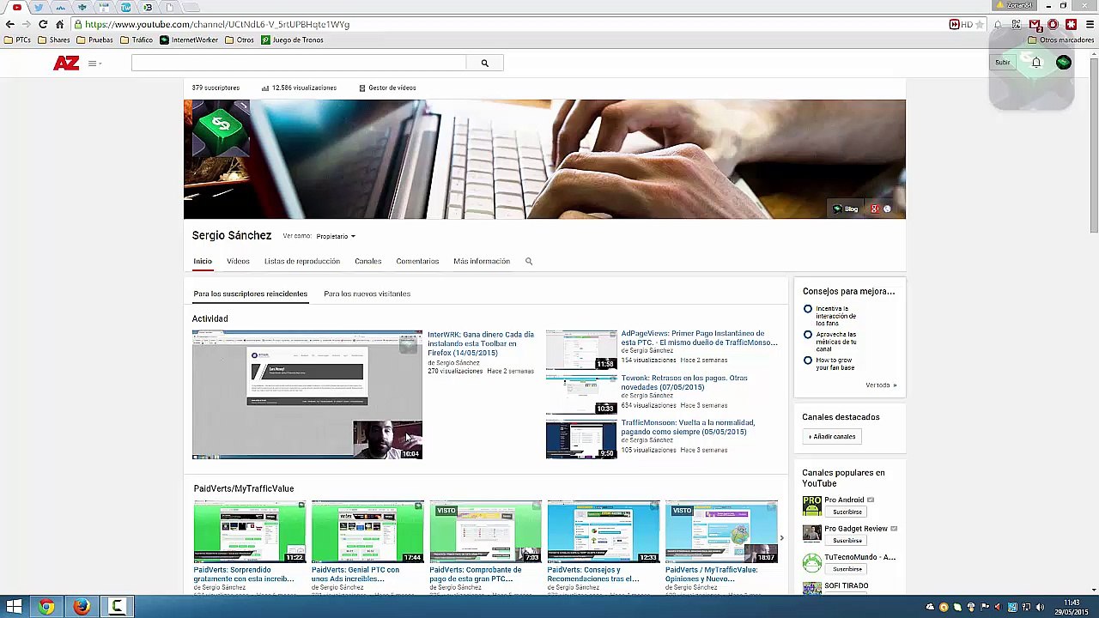Click the address bar URL

click(217, 24)
